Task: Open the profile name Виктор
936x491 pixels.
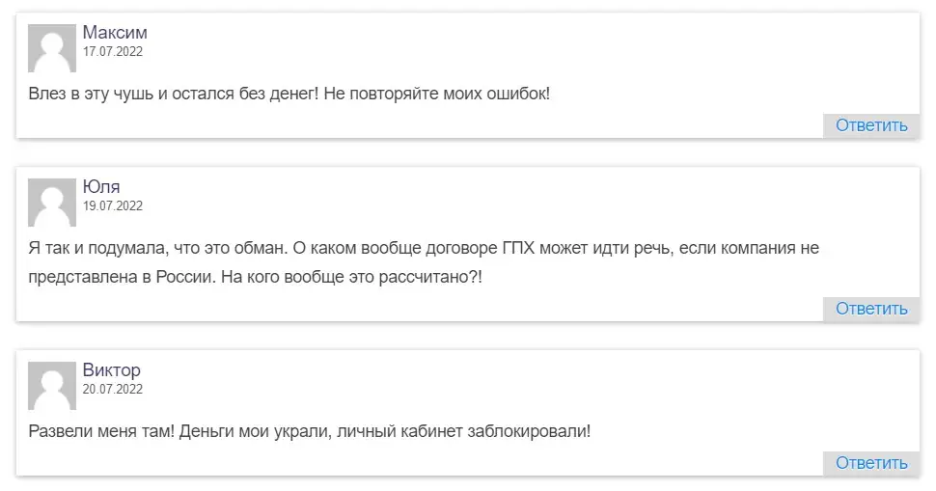Action: (112, 369)
